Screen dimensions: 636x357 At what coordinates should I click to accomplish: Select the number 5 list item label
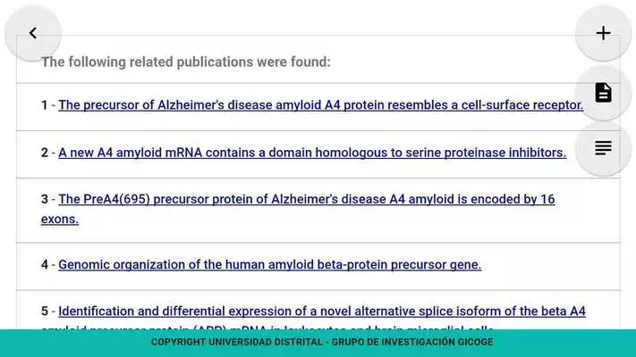coord(45,311)
